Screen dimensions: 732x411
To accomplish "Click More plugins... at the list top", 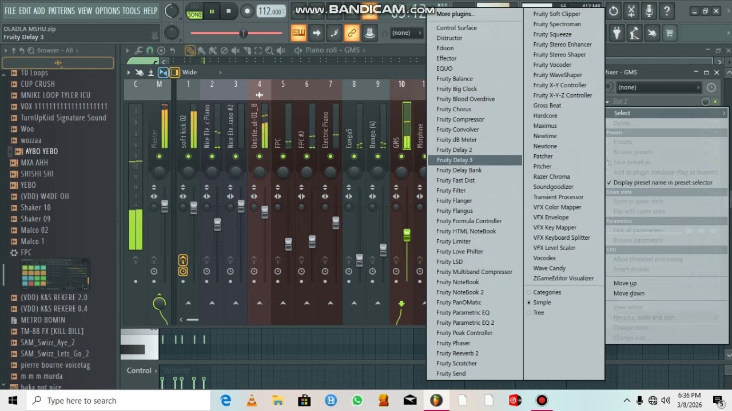I will tap(455, 14).
